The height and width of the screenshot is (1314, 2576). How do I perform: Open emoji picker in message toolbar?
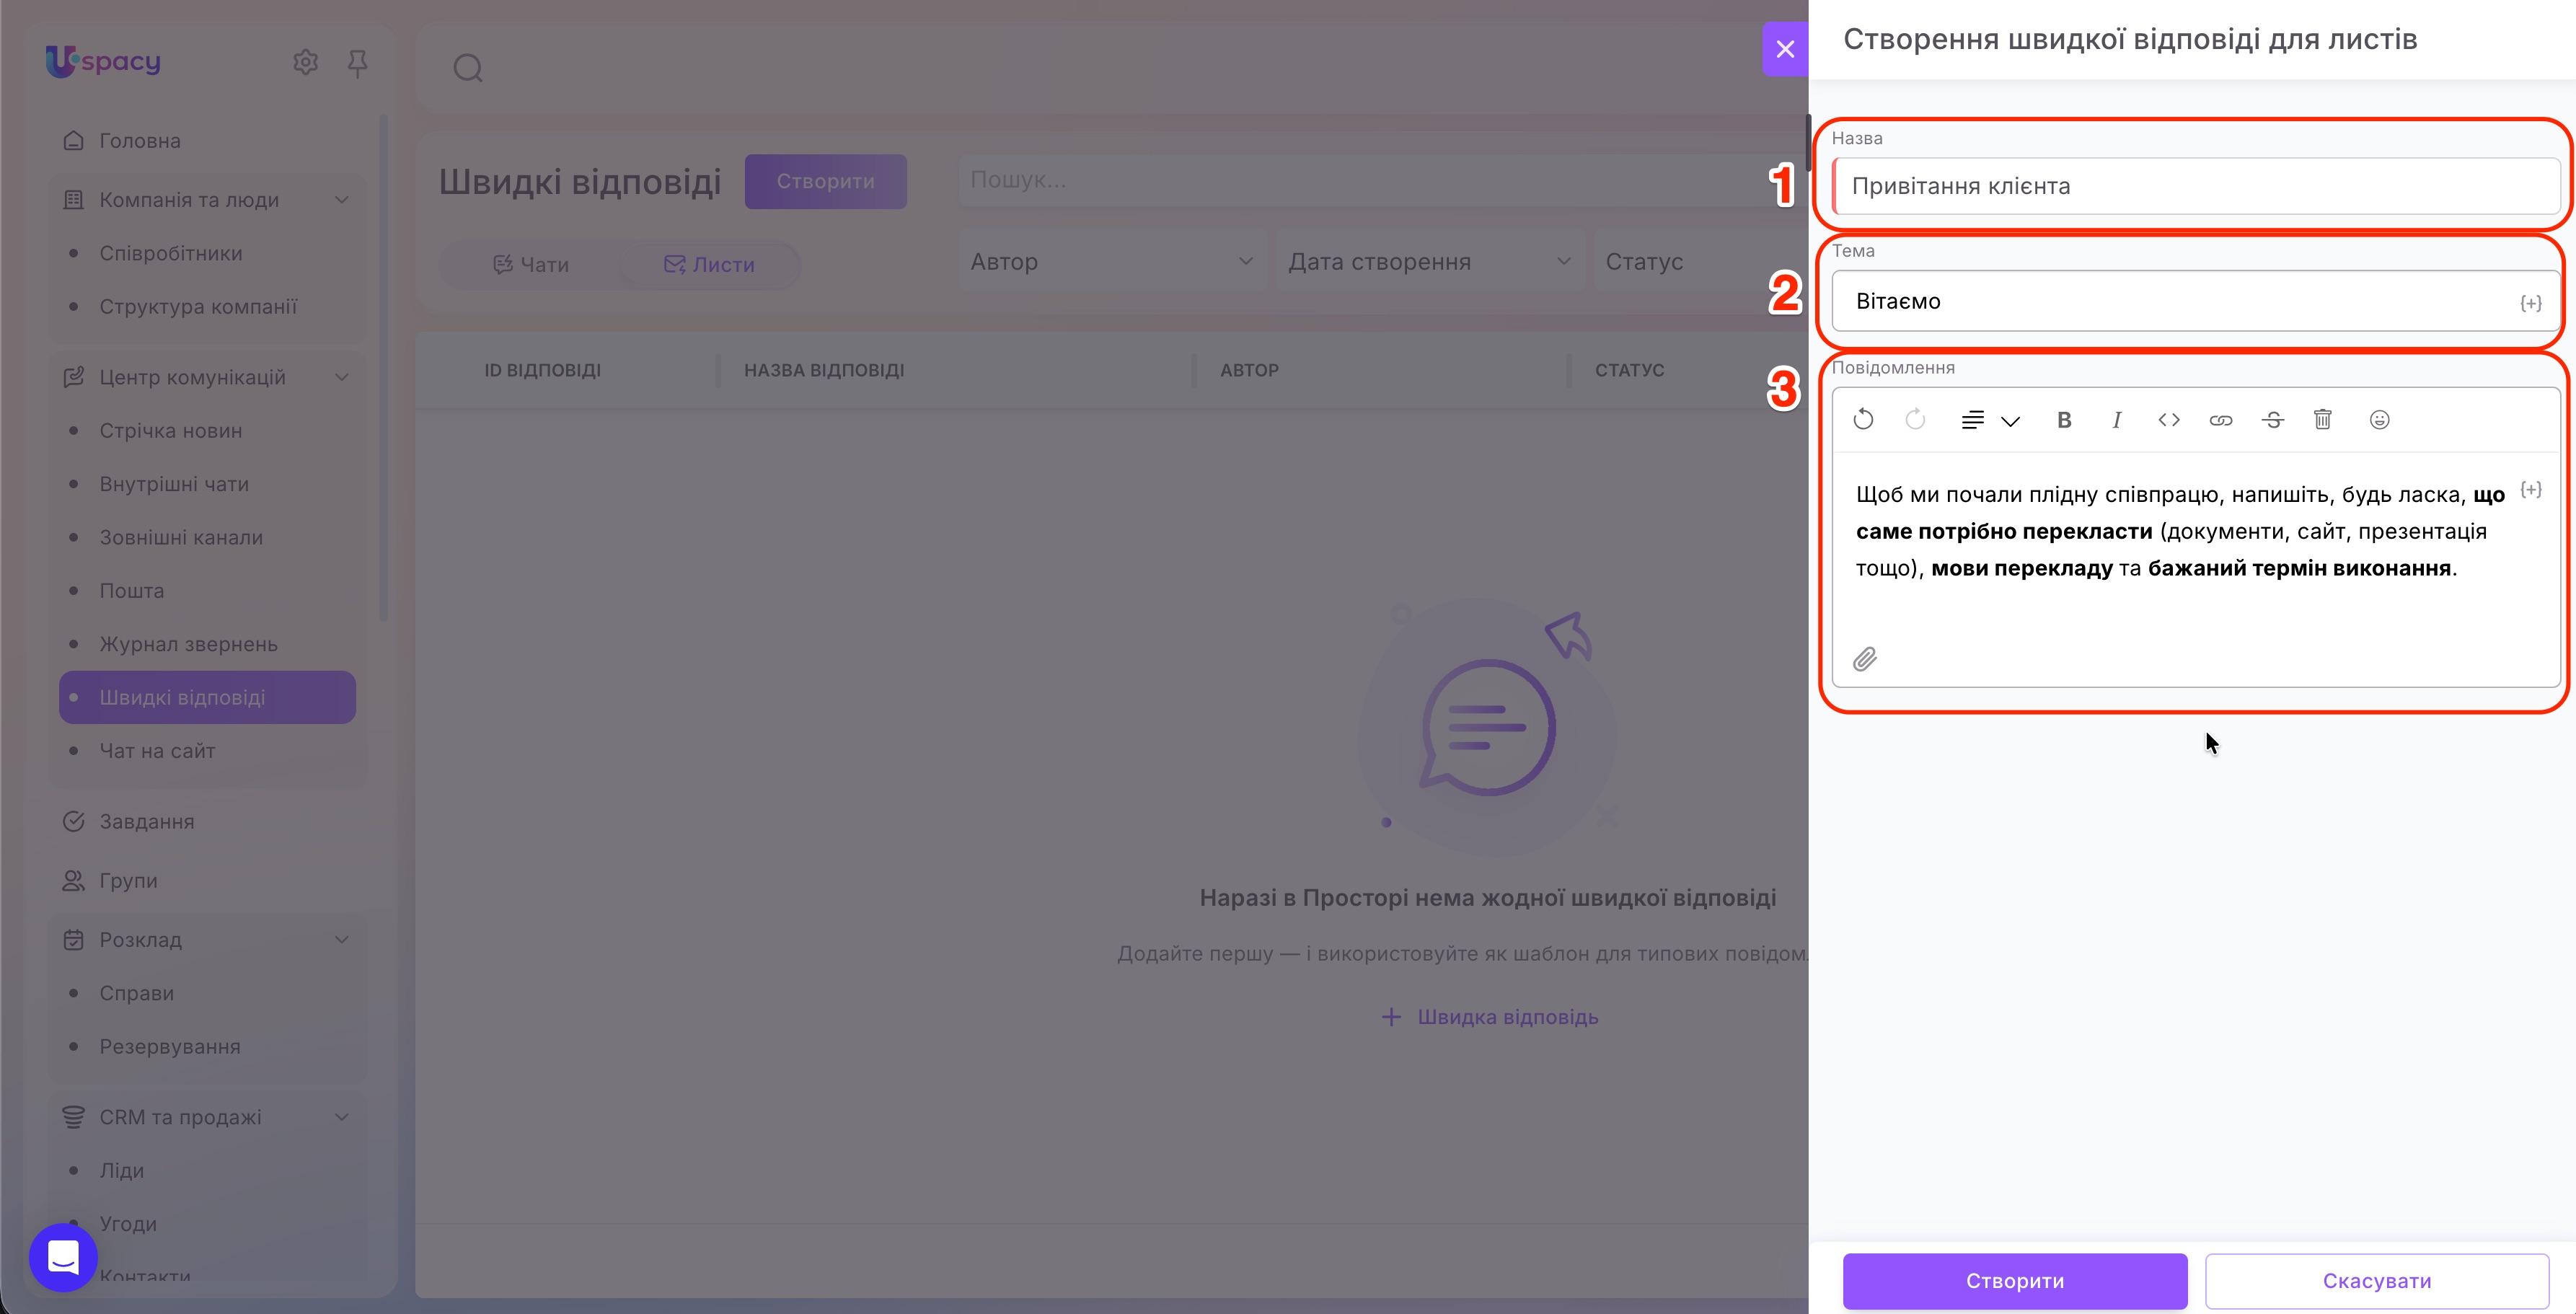click(x=2379, y=420)
